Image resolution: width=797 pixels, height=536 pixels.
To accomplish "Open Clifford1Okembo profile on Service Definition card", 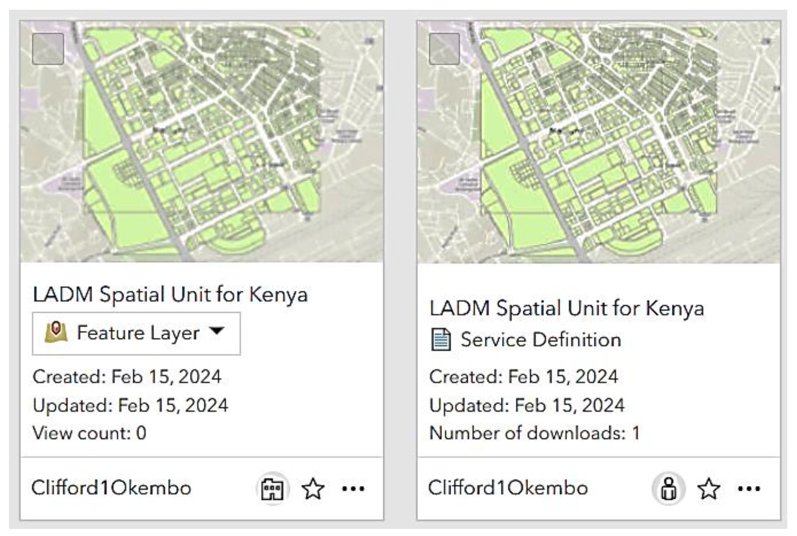I will pos(508,488).
